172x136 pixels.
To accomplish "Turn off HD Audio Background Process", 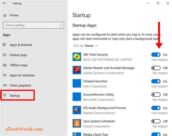I will (156, 108).
